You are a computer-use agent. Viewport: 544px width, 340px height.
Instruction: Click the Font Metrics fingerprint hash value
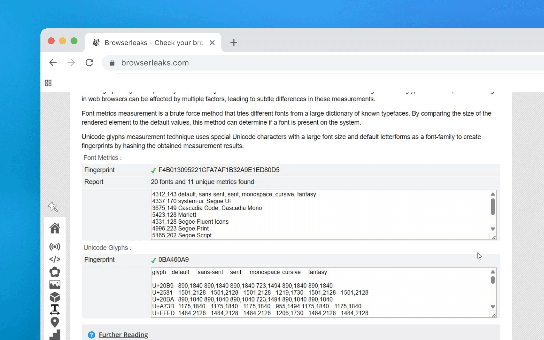tap(219, 170)
